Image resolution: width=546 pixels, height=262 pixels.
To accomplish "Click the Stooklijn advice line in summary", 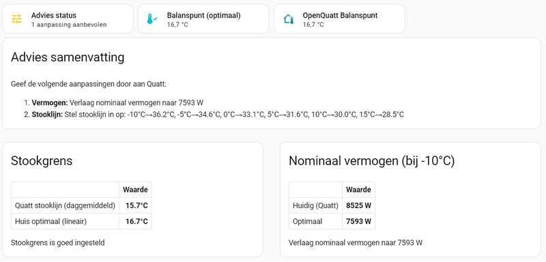I will tap(218, 115).
